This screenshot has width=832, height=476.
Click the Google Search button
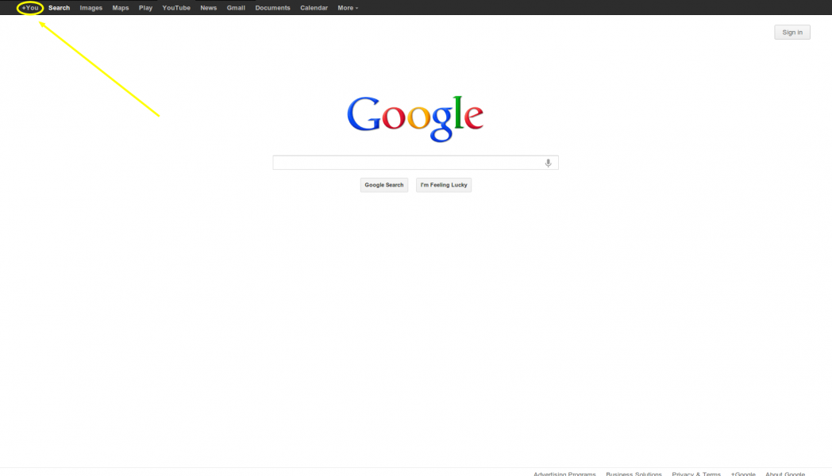(384, 185)
